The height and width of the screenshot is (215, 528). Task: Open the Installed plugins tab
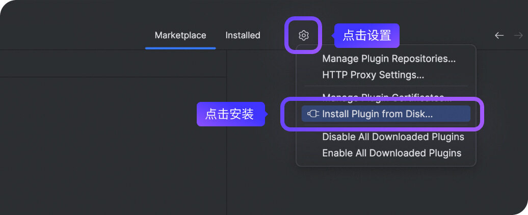pos(243,35)
